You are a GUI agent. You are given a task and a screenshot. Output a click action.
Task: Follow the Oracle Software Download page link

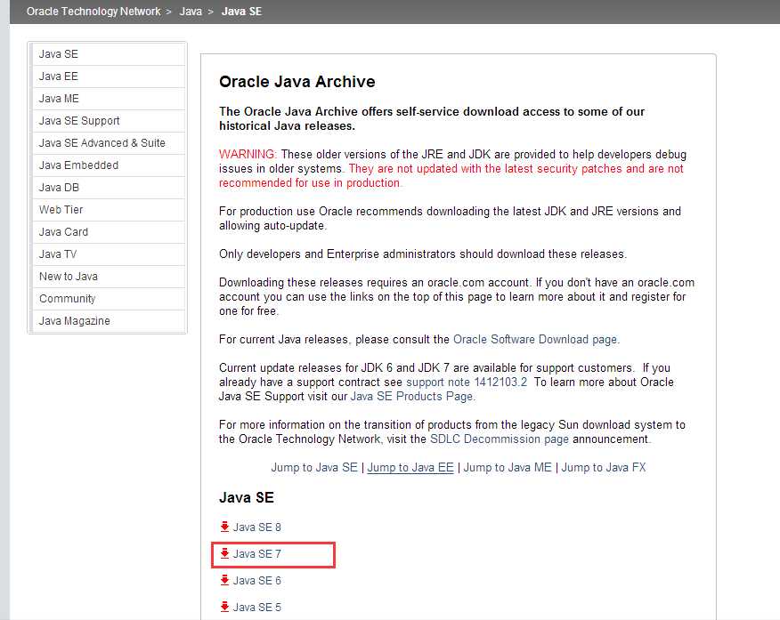click(x=535, y=340)
